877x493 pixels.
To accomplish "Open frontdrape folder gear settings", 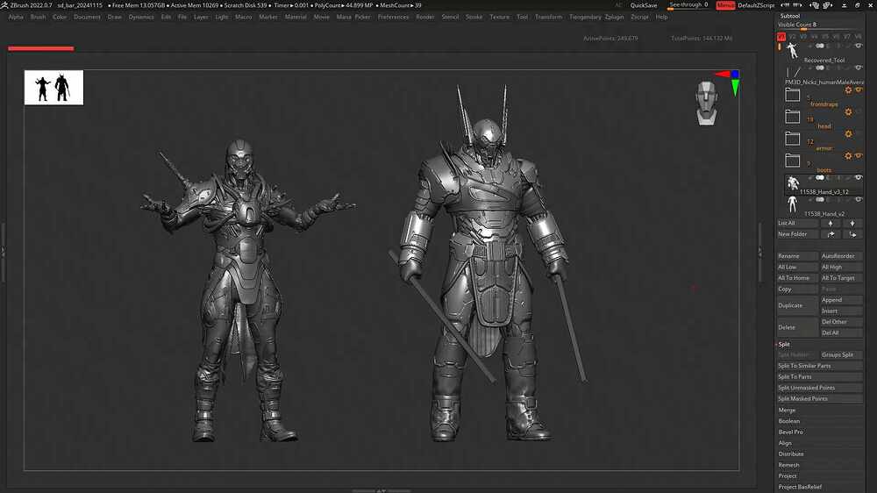I will [848, 90].
